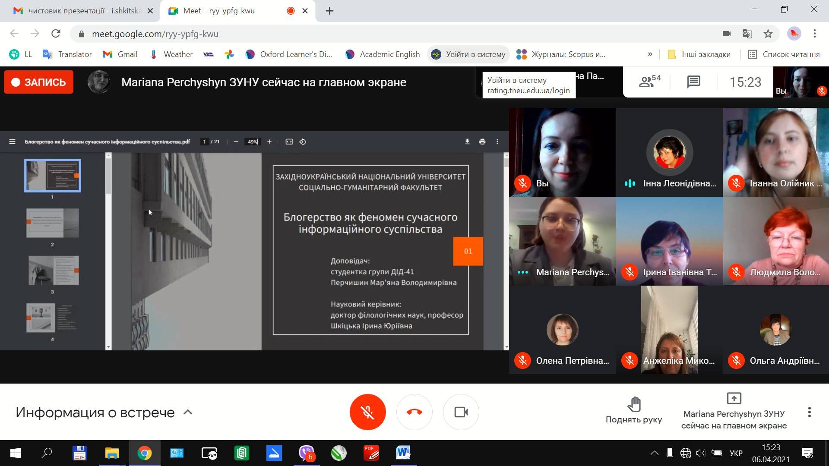The width and height of the screenshot is (829, 466).
Task: Open Oxford Learner's Dictionary bookmark
Action: pyautogui.click(x=289, y=54)
